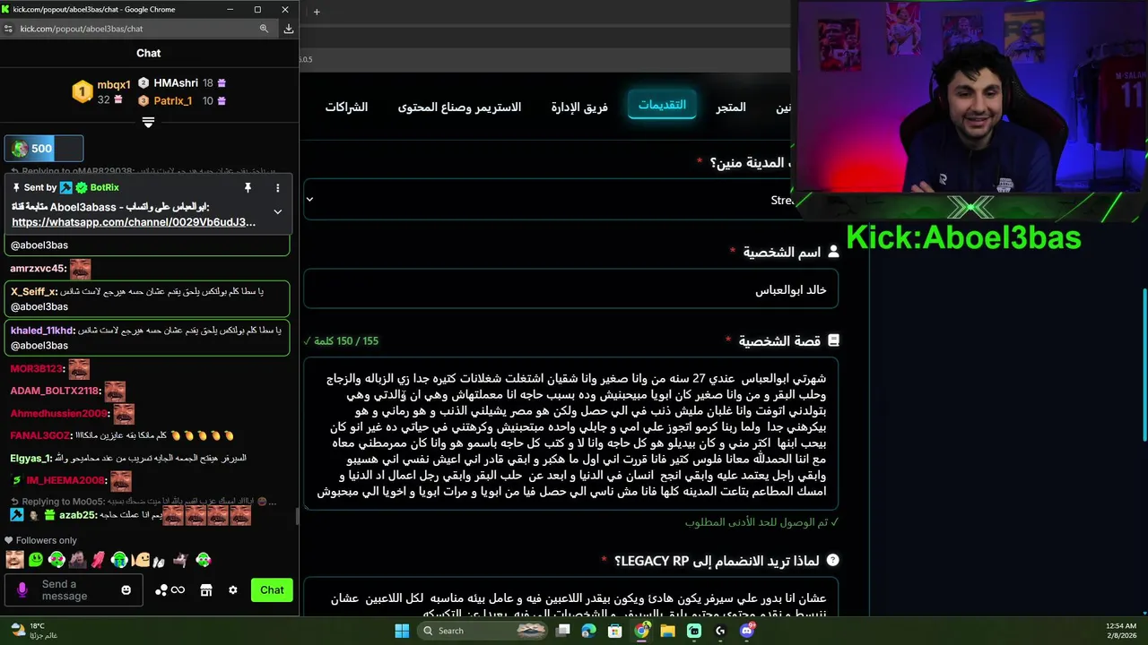Viewport: 1148px width, 645px height.
Task: Click the green Chat send button
Action: click(272, 590)
